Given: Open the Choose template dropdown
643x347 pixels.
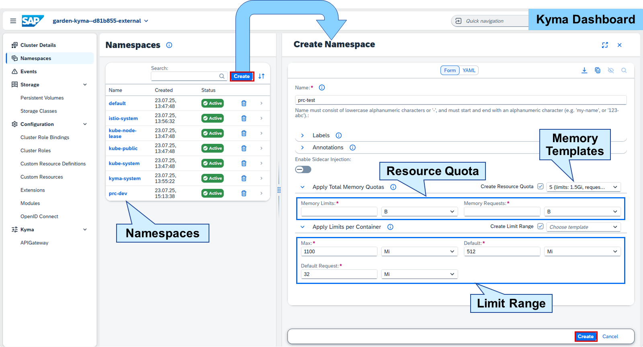Looking at the screenshot, I should tap(584, 227).
